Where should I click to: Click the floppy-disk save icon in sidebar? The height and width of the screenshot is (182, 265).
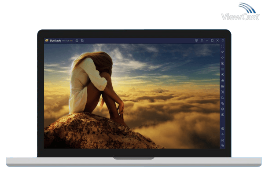pyautogui.click(x=223, y=86)
